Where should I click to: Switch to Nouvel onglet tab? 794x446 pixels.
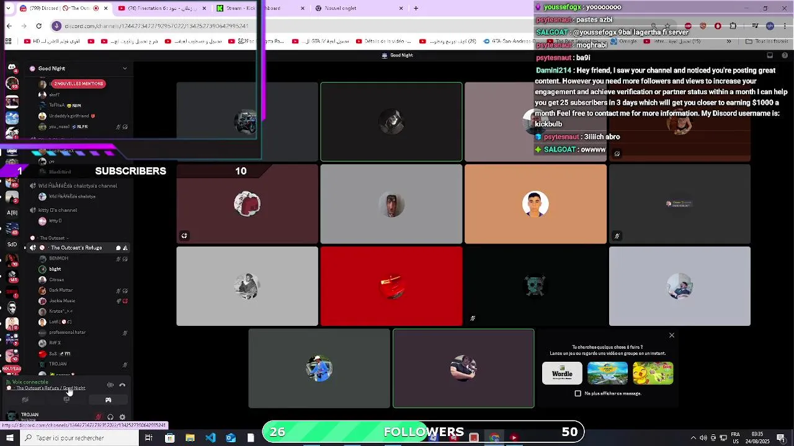[358, 8]
